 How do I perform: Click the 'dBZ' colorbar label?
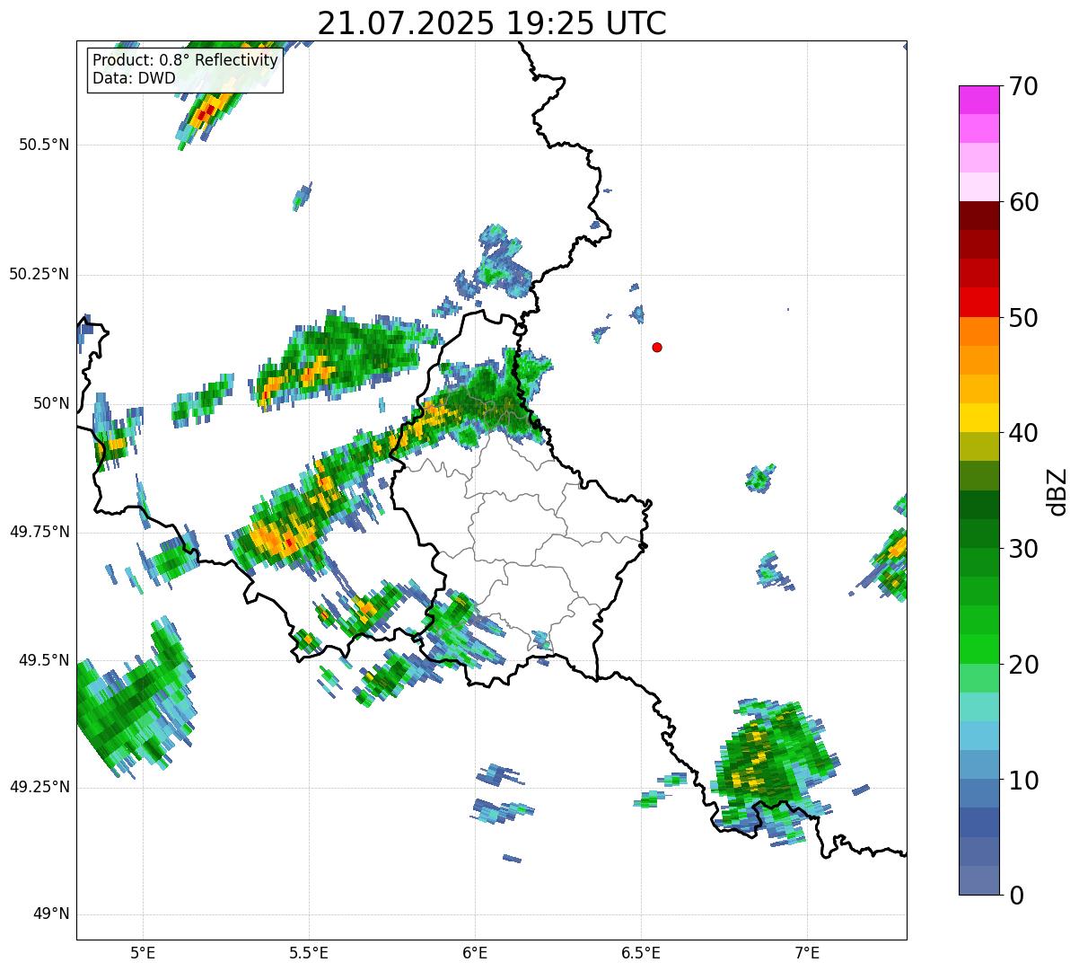1057,490
